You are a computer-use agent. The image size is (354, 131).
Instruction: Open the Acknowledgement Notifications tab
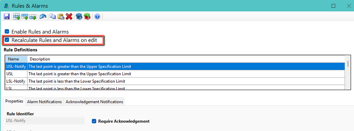[x=94, y=102]
